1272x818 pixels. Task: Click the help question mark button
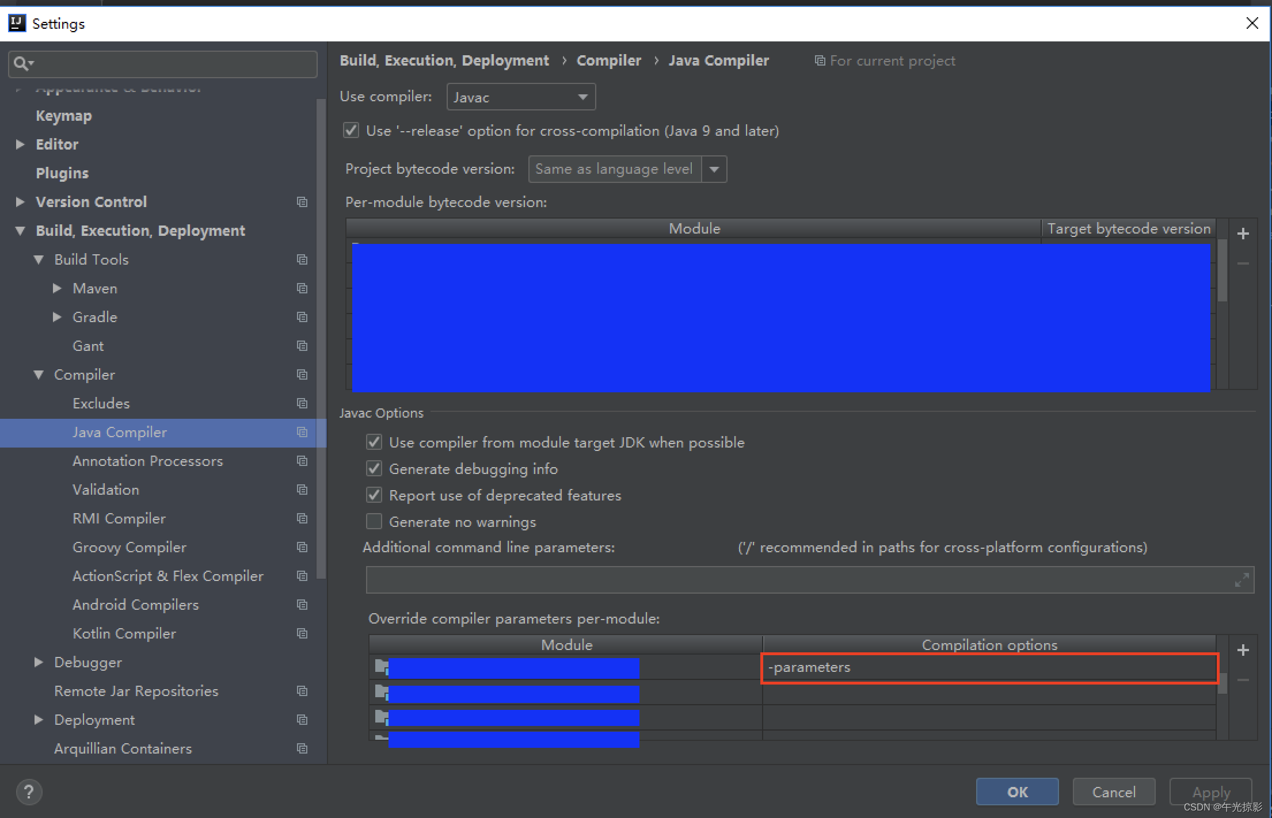(x=29, y=792)
